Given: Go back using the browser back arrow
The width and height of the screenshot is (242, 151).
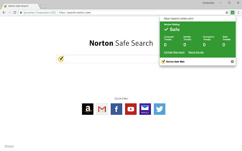Looking at the screenshot, I should (4, 12).
